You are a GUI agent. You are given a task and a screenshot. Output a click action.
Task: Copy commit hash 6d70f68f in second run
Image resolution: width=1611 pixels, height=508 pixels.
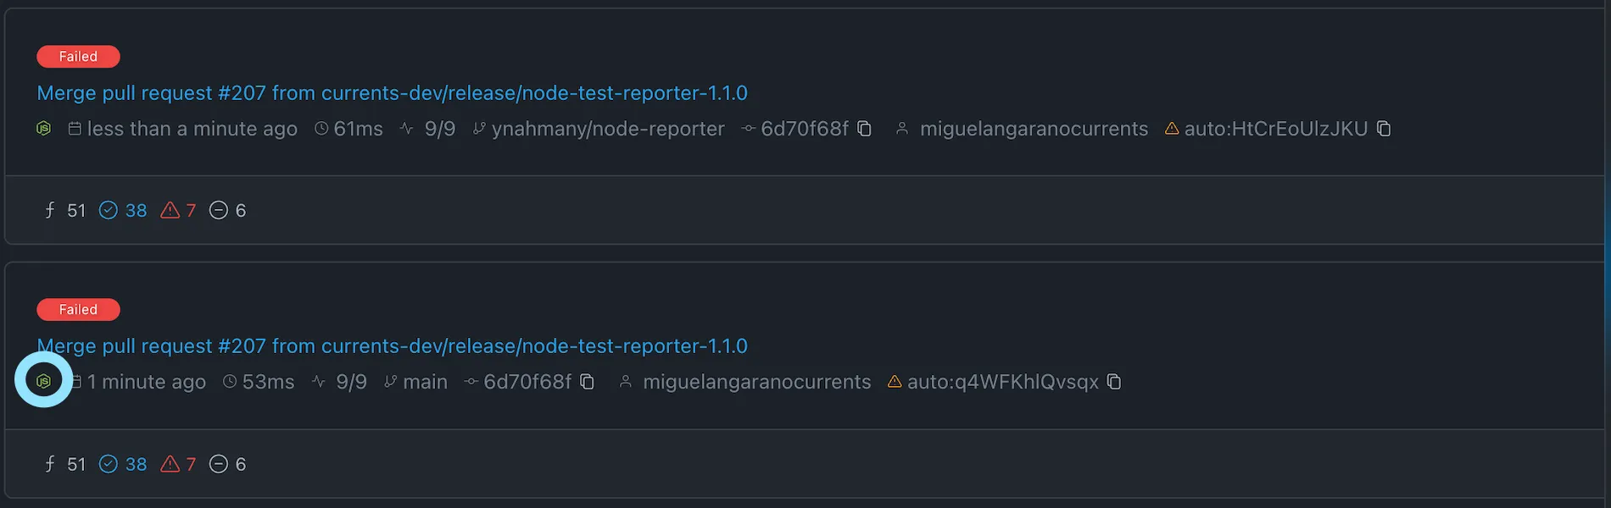[587, 382]
